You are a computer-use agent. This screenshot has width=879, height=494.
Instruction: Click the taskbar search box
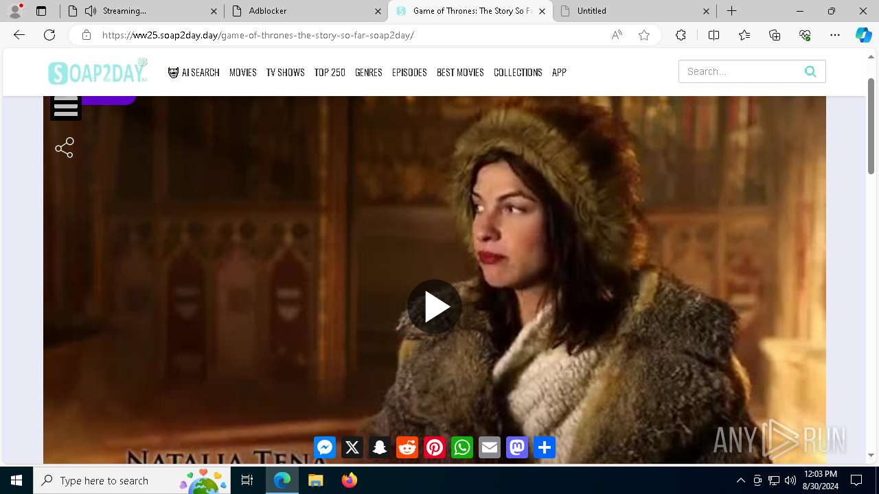132,480
